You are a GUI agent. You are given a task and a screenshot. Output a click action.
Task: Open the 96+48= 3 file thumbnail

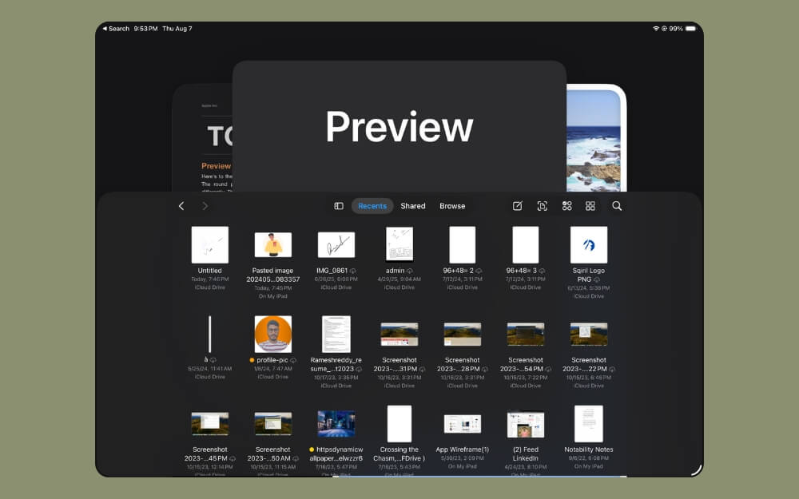(x=526, y=245)
